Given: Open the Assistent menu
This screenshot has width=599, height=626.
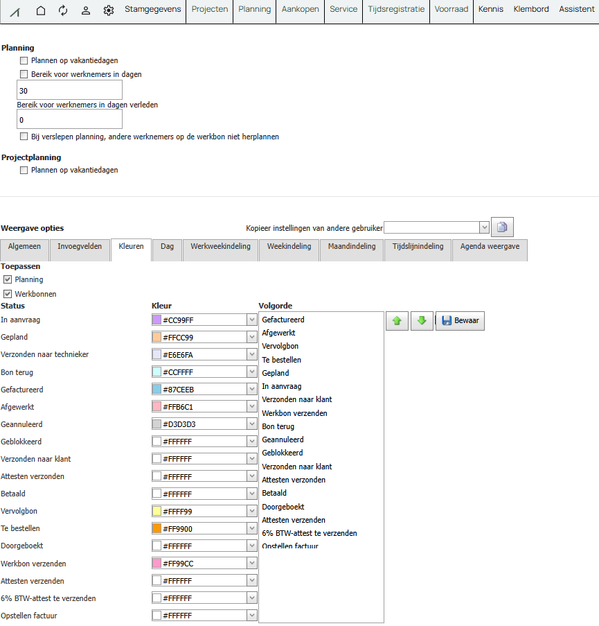Looking at the screenshot, I should [577, 9].
